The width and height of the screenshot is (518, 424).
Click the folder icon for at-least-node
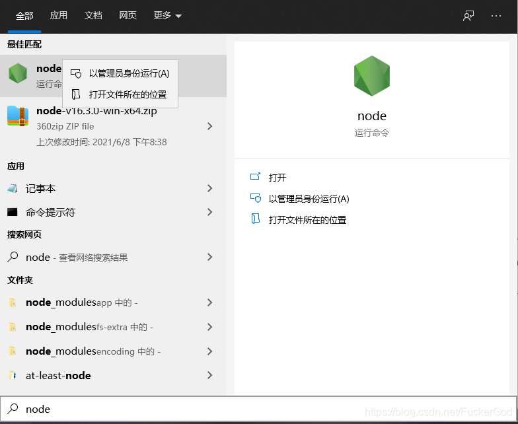pos(13,375)
